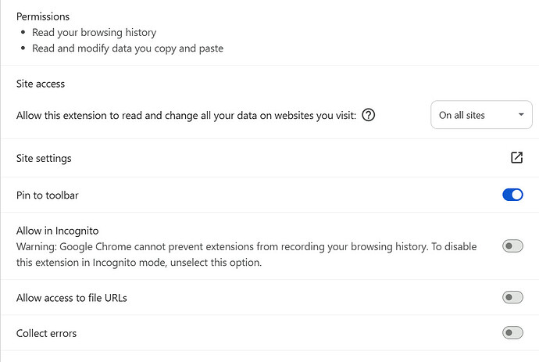
Task: Open Site settings via external link icon
Action: (516, 158)
